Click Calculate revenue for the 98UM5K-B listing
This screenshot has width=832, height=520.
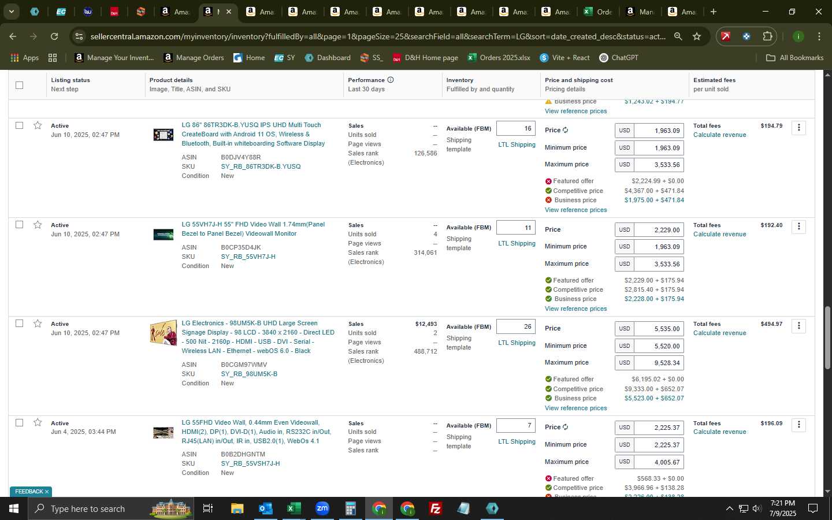pos(719,333)
